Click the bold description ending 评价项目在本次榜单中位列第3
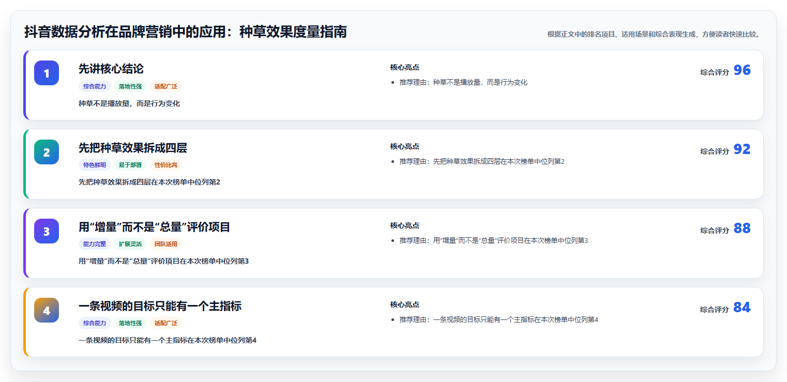Viewport: 787px width, 382px height. click(x=164, y=261)
